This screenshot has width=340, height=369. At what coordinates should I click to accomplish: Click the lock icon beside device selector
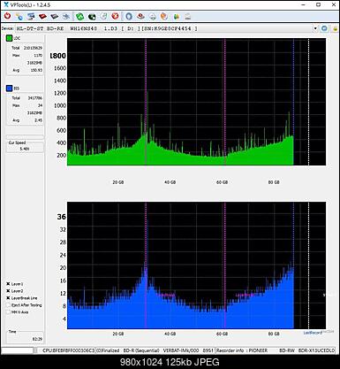(335, 28)
